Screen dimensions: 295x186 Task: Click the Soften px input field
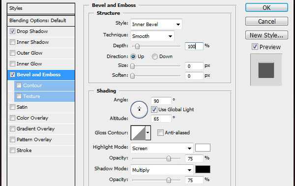194,76
